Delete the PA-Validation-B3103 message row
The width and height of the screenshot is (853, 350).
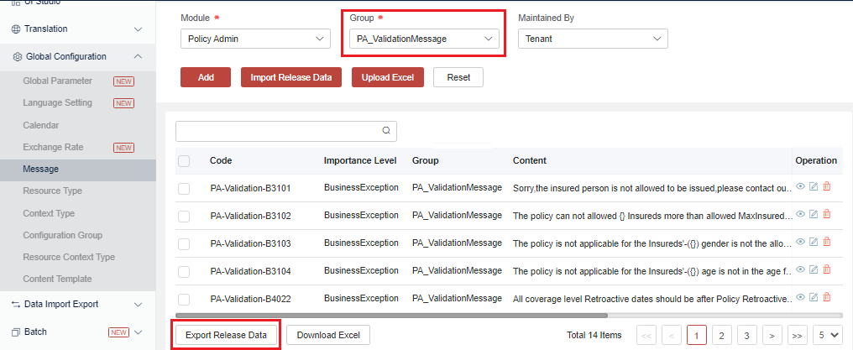[826, 242]
